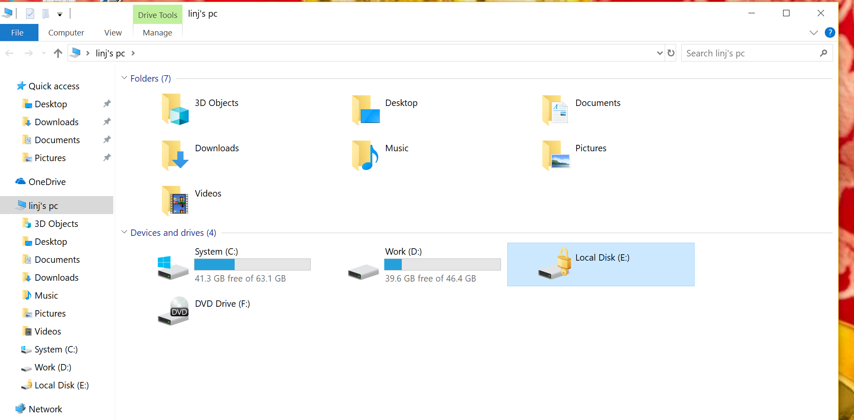Screen dimensions: 854x420
Task: Open Downloads under Quick access
Action: 56,122
